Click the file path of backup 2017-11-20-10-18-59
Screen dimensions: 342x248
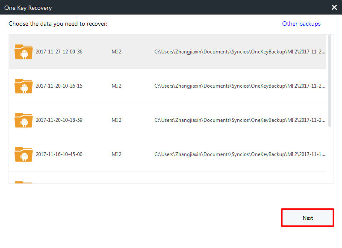(240, 121)
